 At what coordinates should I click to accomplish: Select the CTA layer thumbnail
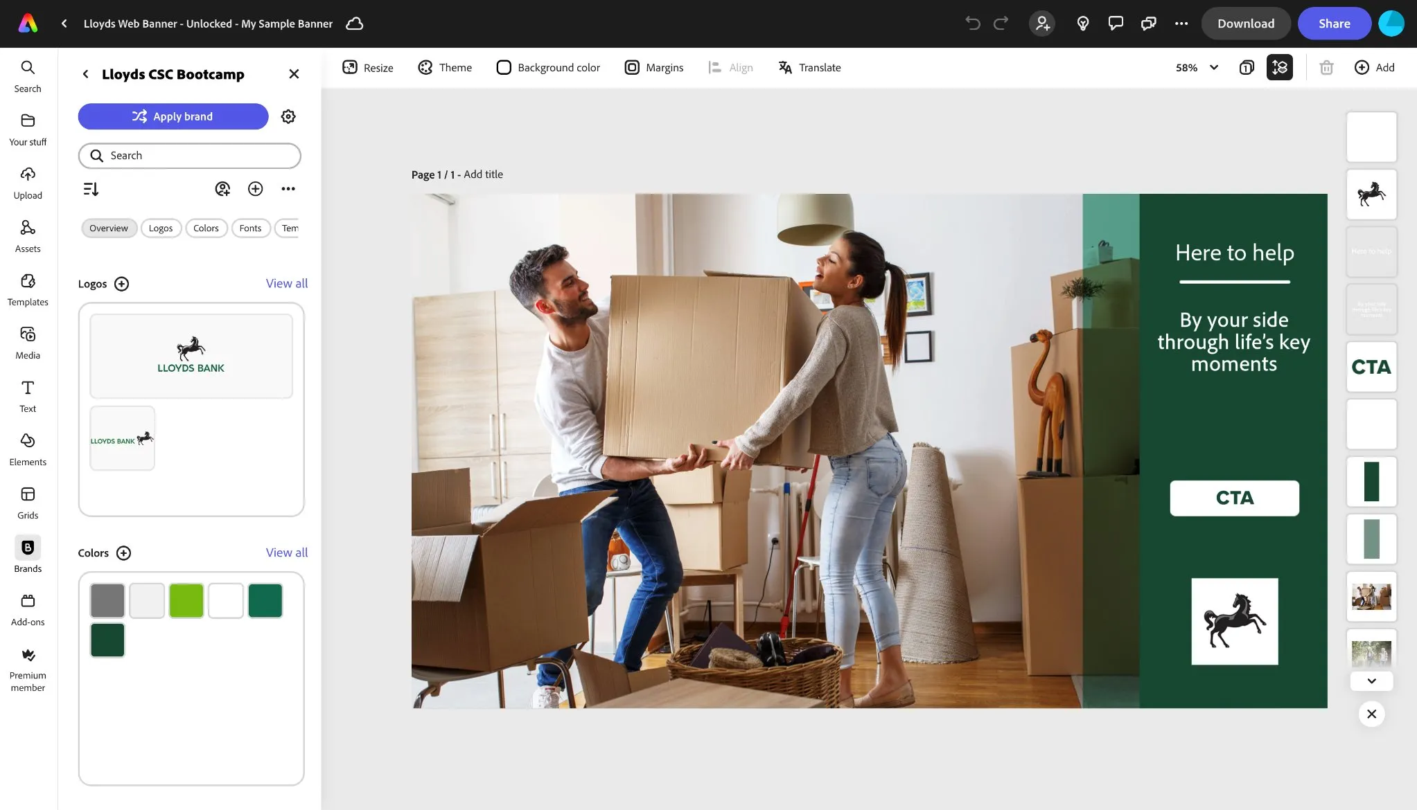[x=1371, y=367]
